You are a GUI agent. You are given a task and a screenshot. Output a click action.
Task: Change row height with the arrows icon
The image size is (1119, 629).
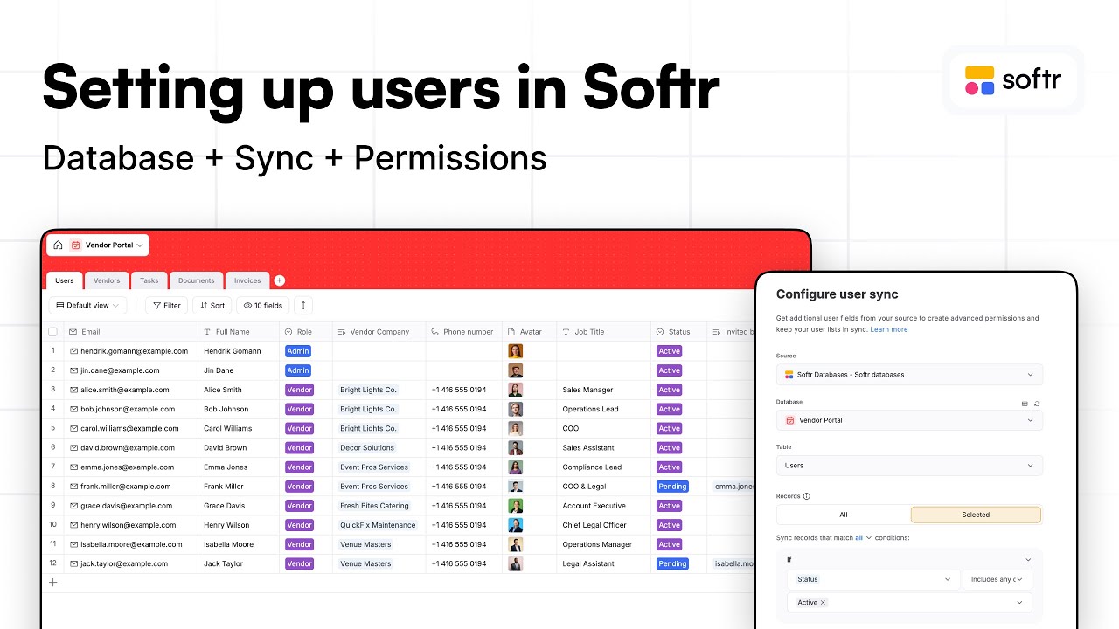coord(303,305)
